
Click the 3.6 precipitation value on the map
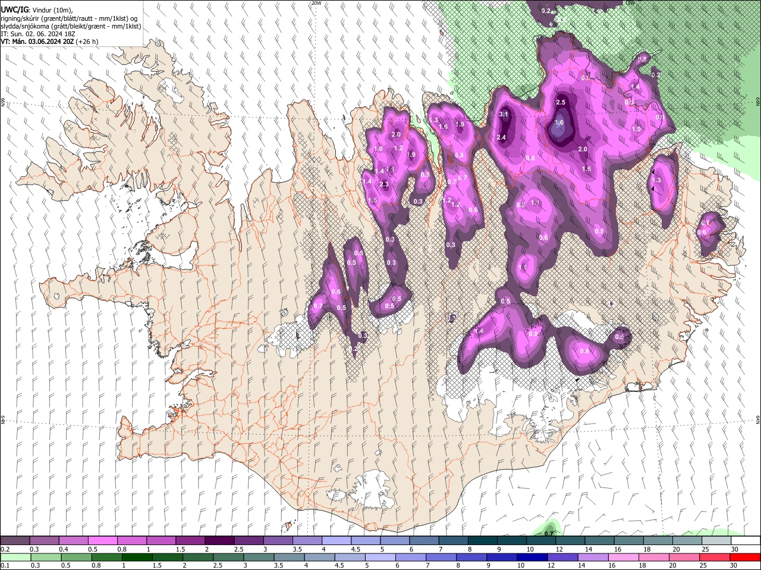coord(559,123)
